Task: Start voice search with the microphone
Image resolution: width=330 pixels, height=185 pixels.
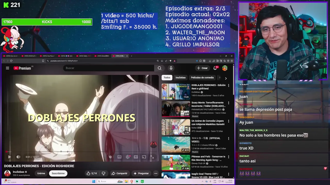Action: point(171,68)
